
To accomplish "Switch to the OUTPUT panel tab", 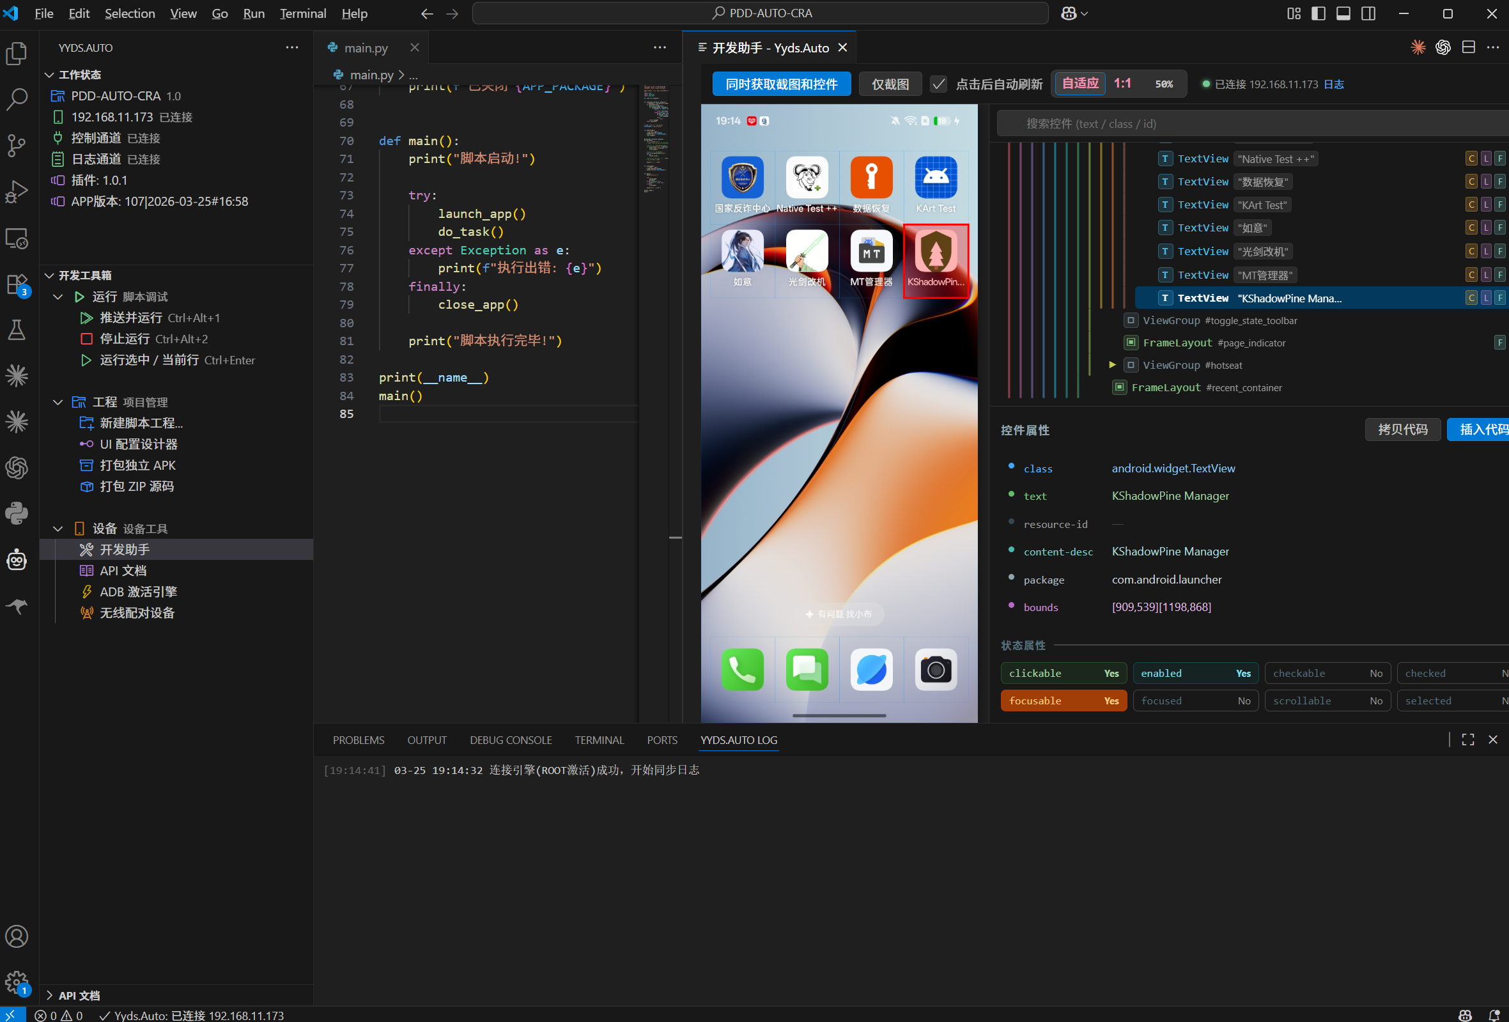I will (426, 740).
